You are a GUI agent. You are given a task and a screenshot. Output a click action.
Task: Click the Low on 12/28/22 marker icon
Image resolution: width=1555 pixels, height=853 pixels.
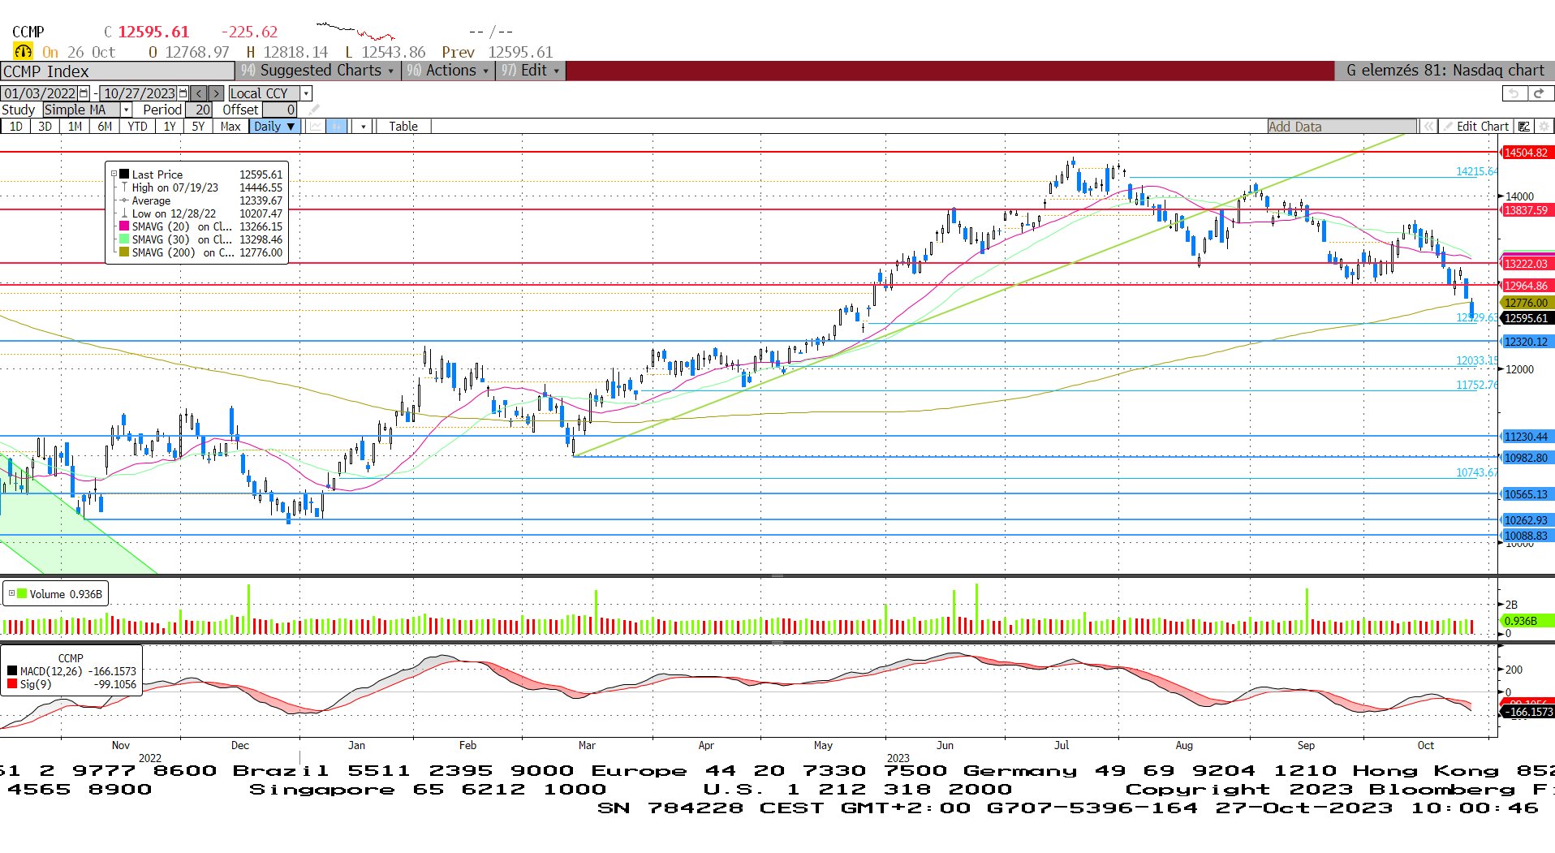(x=124, y=213)
